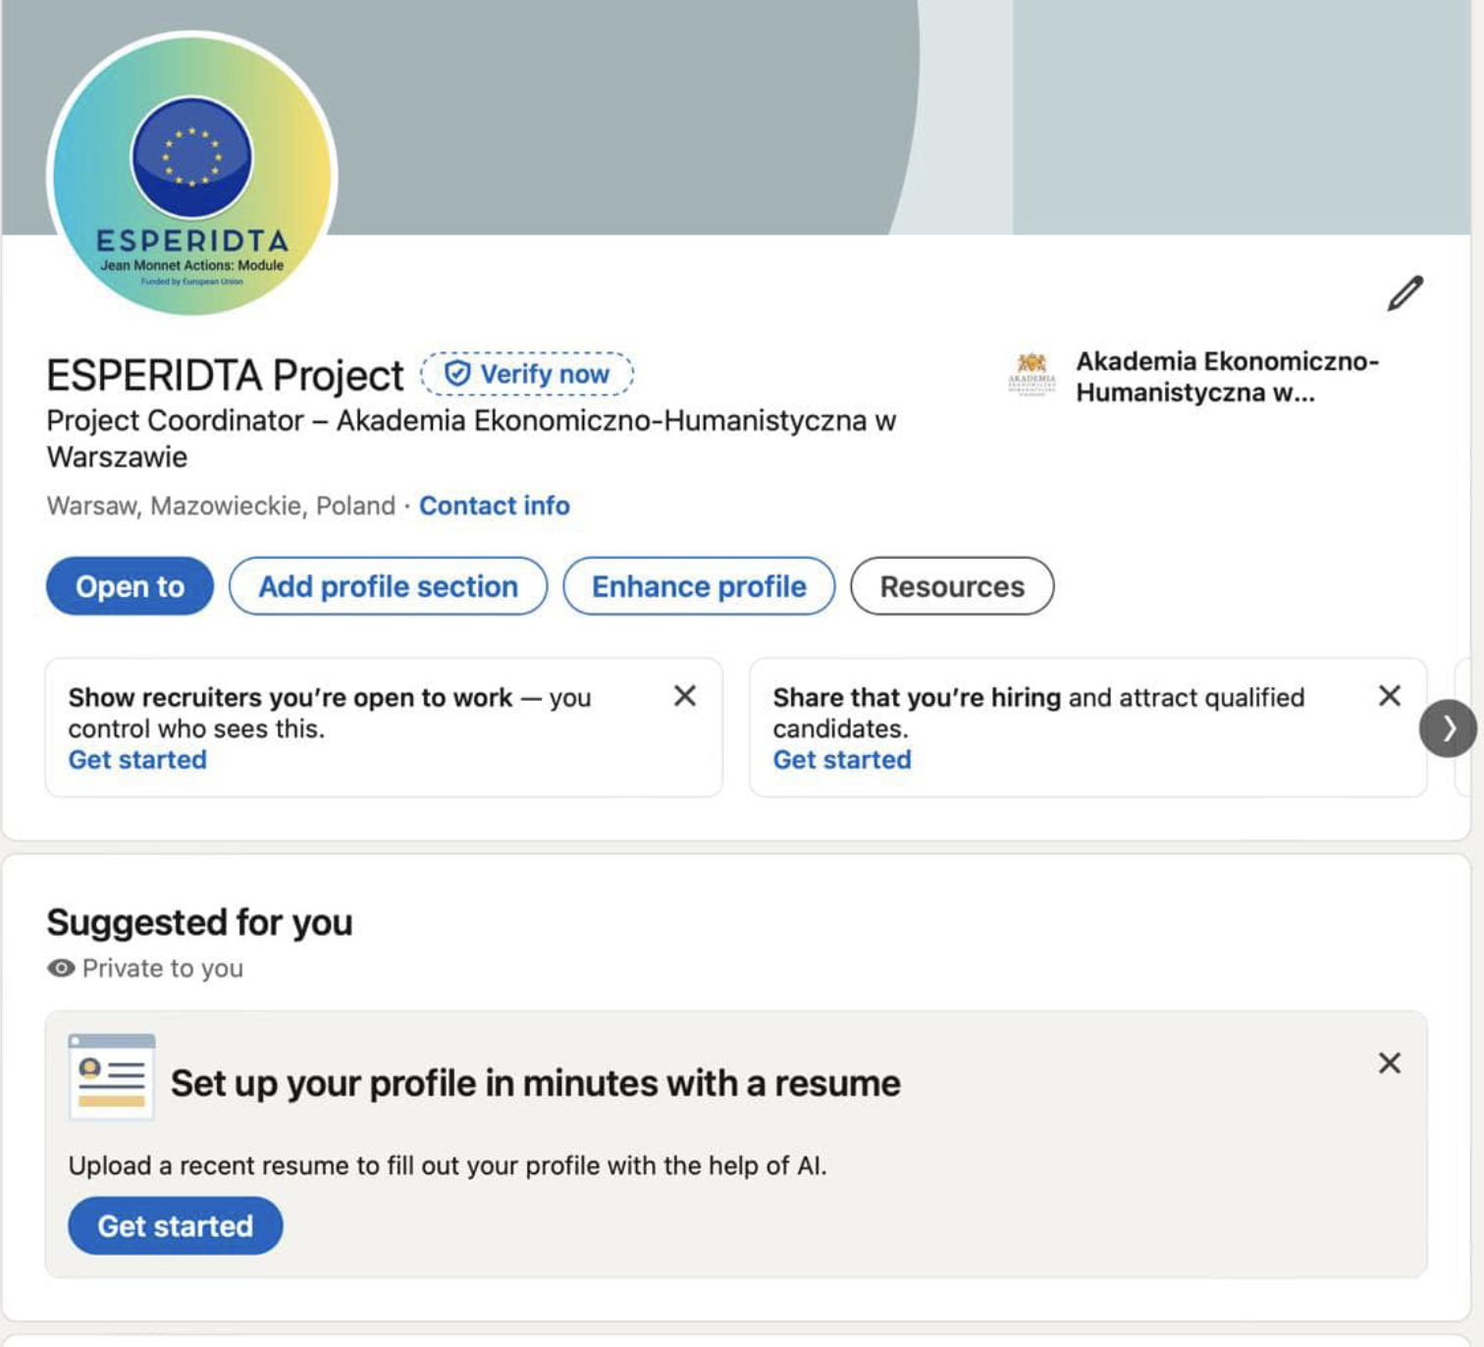1484x1347 pixels.
Task: Click 'Set up your profile in minutes' heading
Action: tap(536, 1084)
